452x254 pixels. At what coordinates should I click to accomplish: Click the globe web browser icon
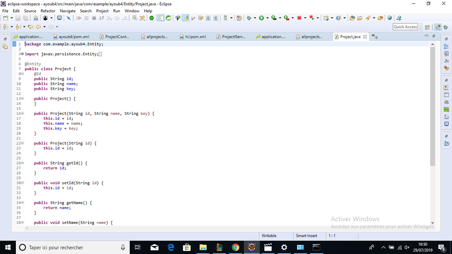coord(390,18)
